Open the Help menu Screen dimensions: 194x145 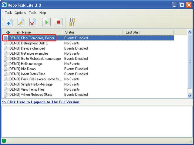click(42, 13)
